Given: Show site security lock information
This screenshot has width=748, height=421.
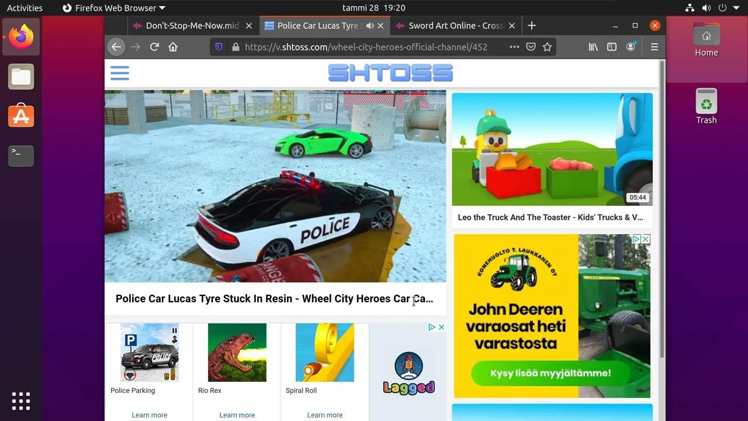Looking at the screenshot, I should tap(236, 47).
